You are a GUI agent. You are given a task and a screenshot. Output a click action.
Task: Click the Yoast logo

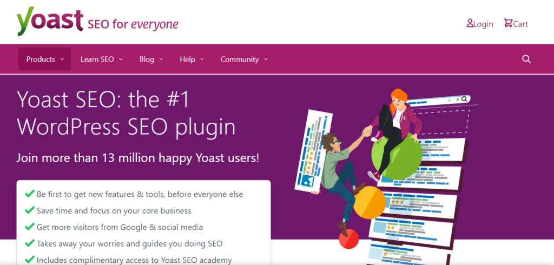pos(50,21)
